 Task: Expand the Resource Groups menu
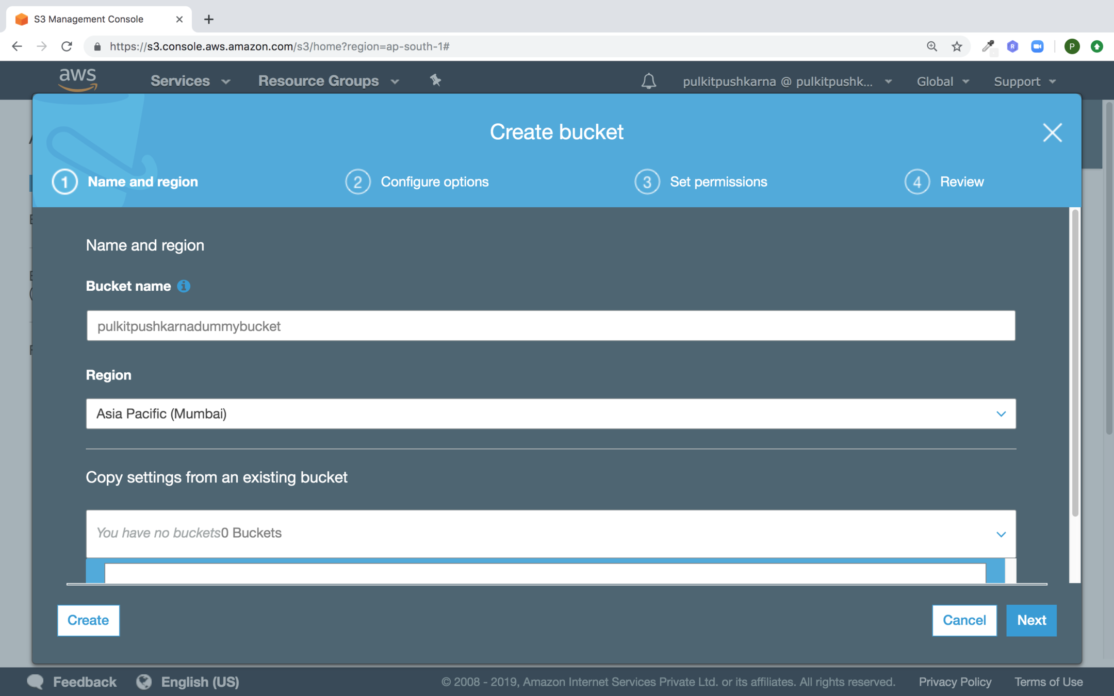[328, 81]
